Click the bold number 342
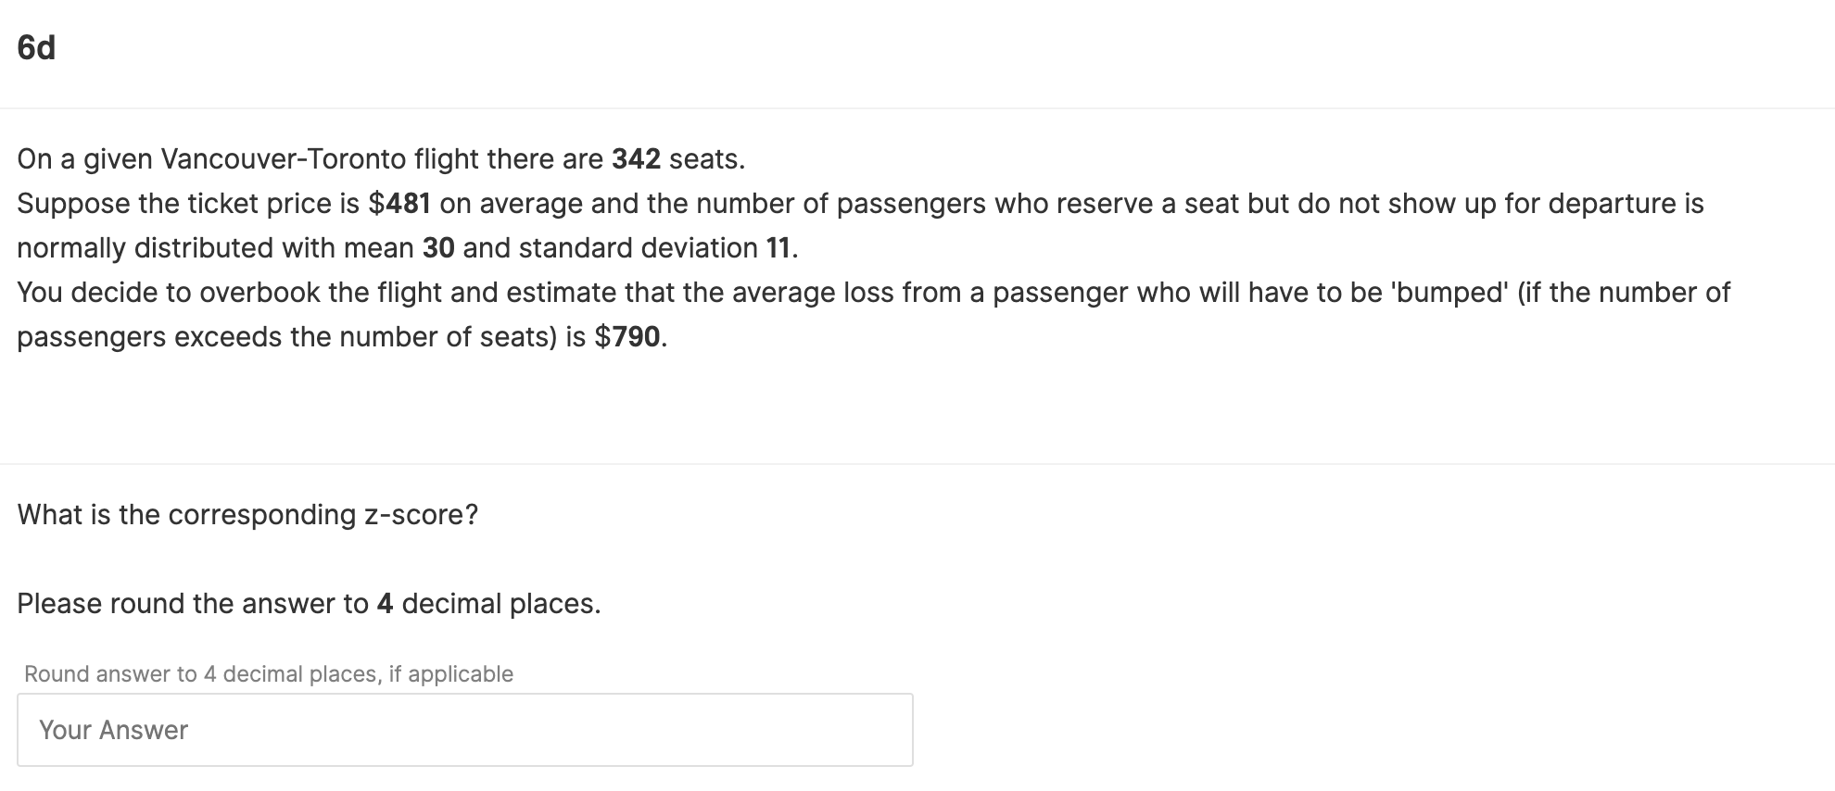The width and height of the screenshot is (1835, 791). 636,159
